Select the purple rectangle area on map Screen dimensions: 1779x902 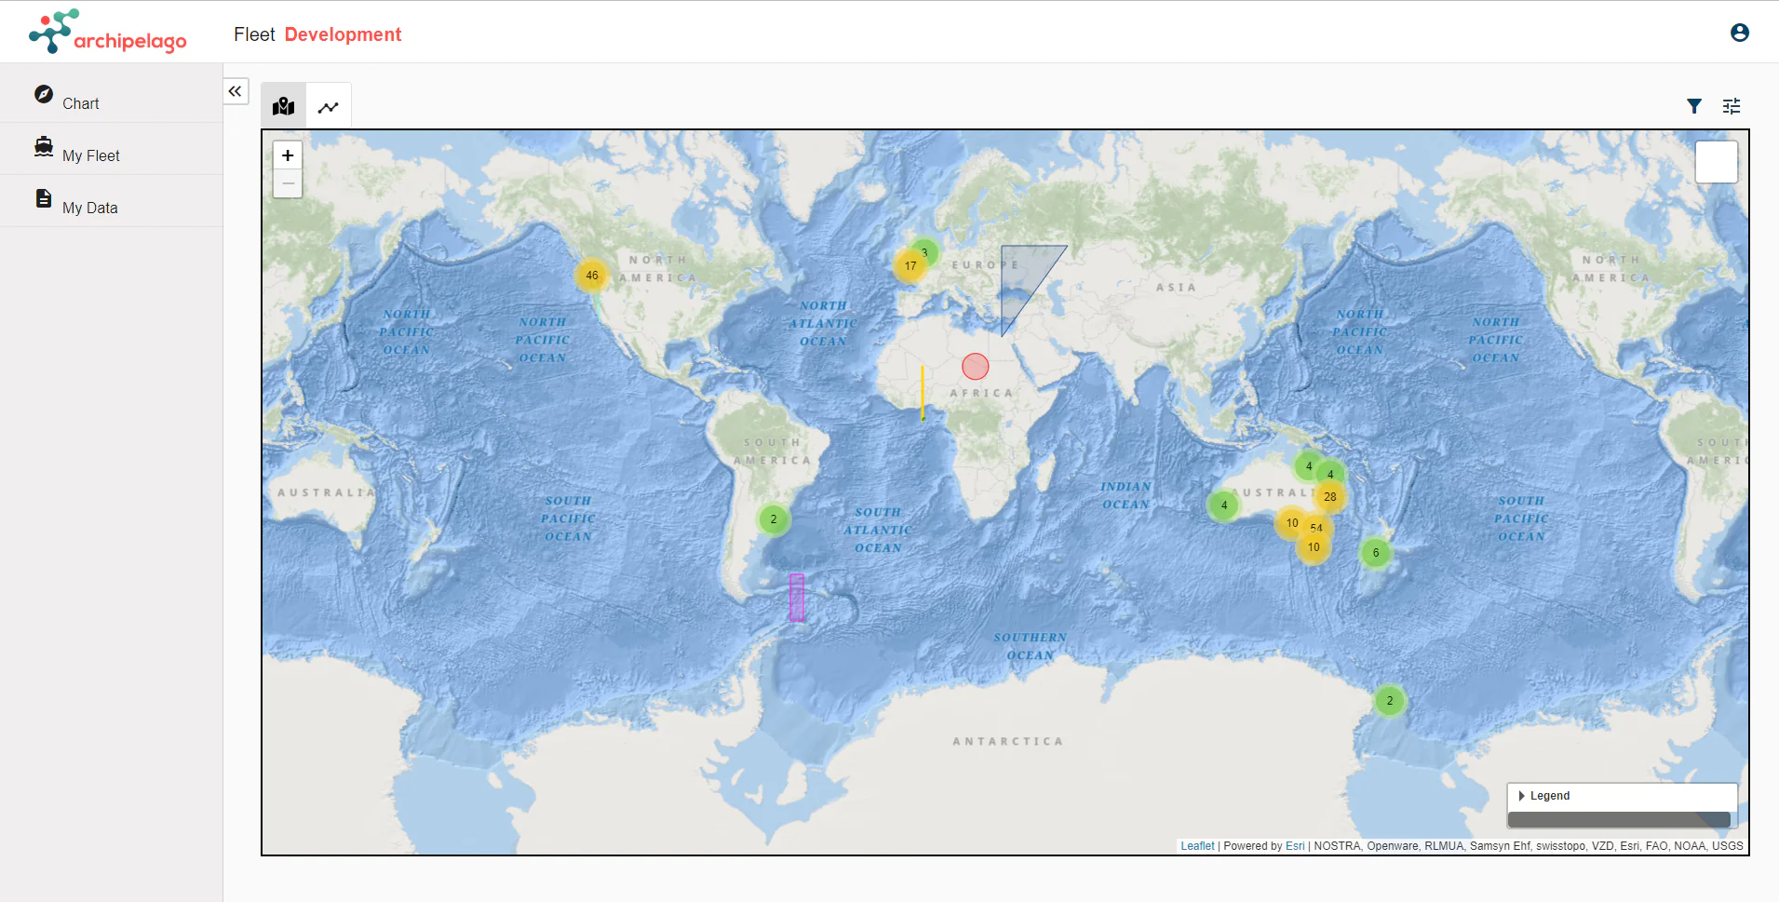797,598
